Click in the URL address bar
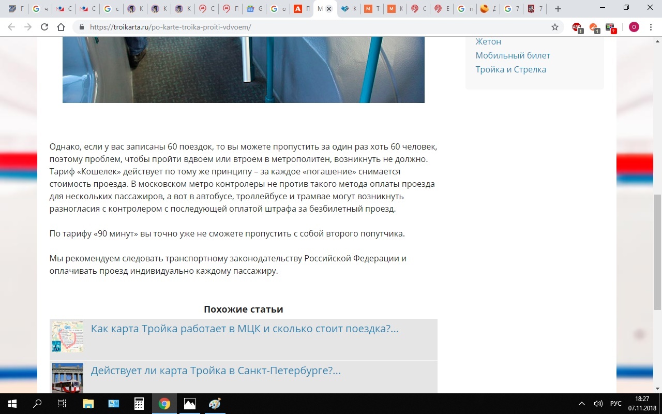Image resolution: width=662 pixels, height=414 pixels. coord(310,27)
